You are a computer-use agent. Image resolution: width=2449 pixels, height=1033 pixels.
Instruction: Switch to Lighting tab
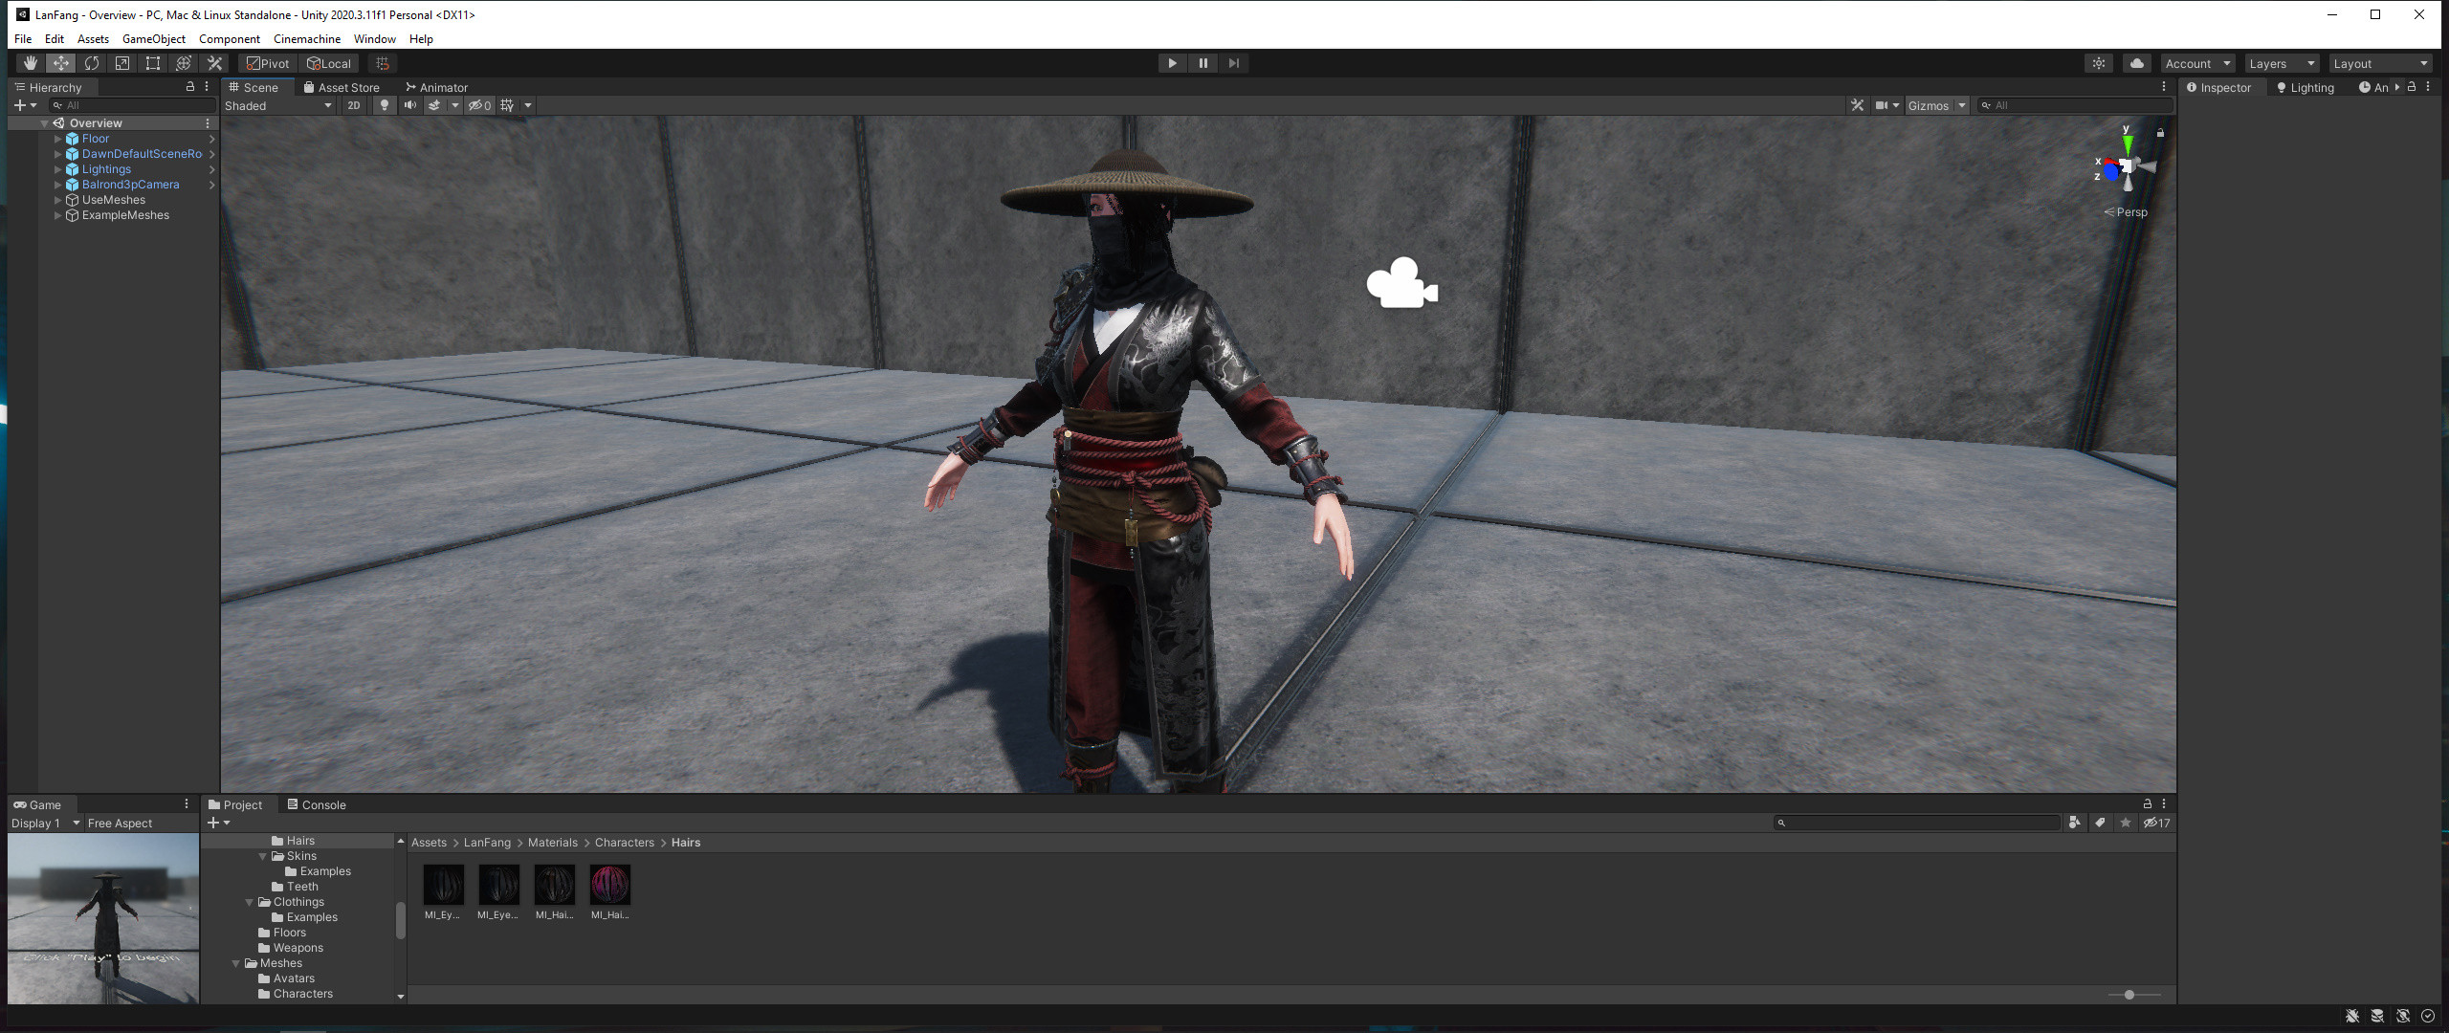[x=2306, y=87]
